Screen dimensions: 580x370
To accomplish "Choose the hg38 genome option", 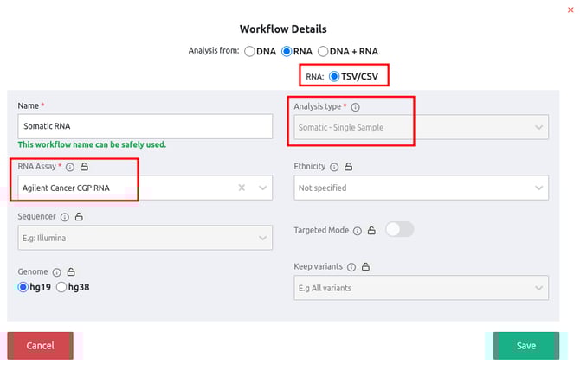I will point(61,287).
